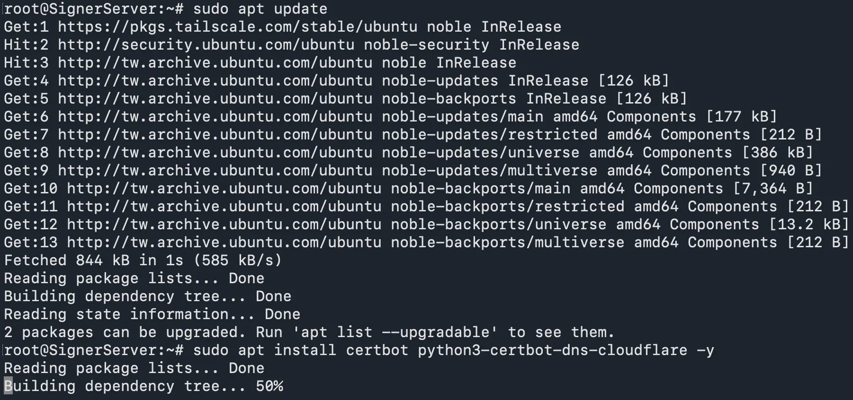Click the 'sudo apt update' command text
853x400 pixels.
pos(260,9)
